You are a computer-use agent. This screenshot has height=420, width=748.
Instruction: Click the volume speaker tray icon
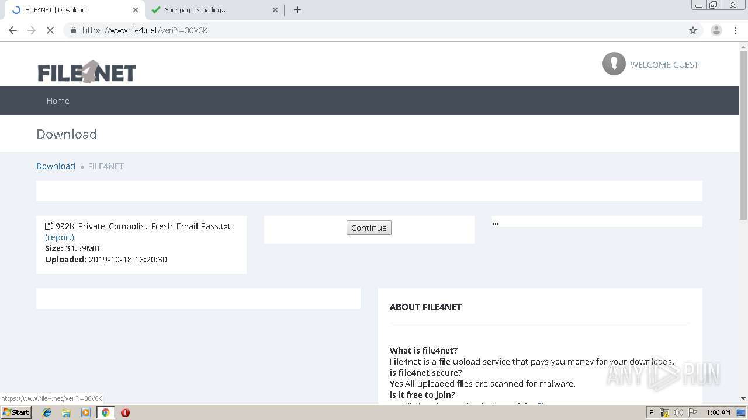pos(678,412)
